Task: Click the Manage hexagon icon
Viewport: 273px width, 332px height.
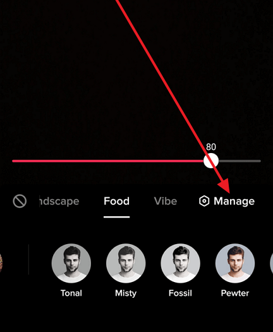Action: [x=204, y=201]
